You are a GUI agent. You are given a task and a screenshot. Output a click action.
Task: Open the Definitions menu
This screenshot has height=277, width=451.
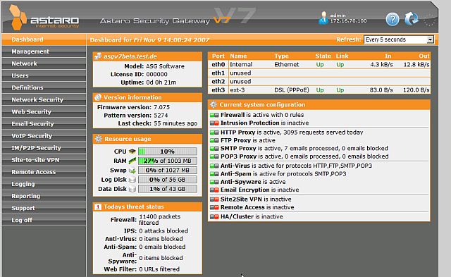click(44, 87)
